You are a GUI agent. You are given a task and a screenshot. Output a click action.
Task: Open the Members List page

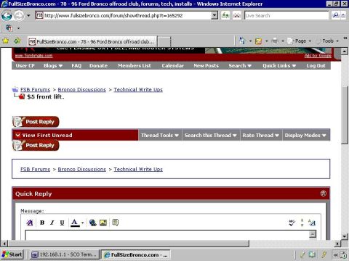pos(135,66)
